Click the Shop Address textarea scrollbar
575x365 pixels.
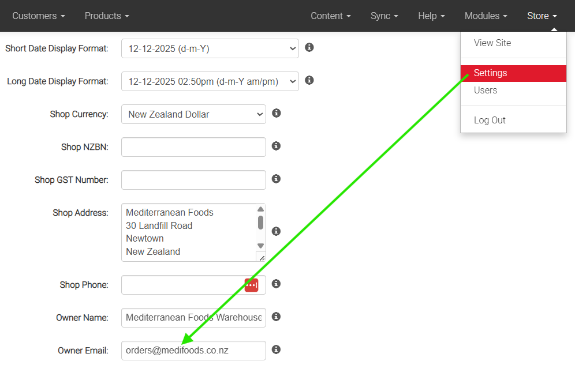[x=260, y=222]
